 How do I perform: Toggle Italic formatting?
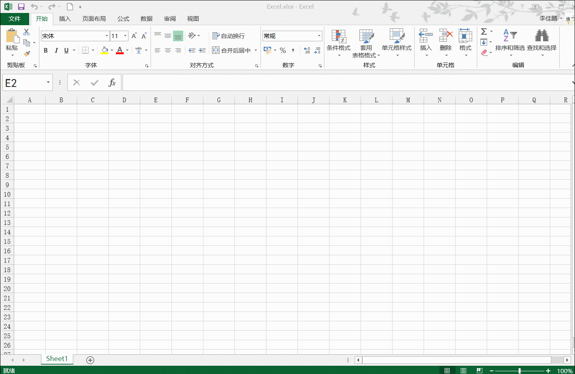tap(56, 50)
